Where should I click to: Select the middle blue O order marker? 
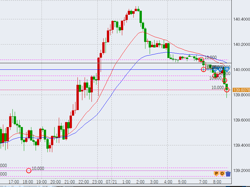tap(221, 69)
